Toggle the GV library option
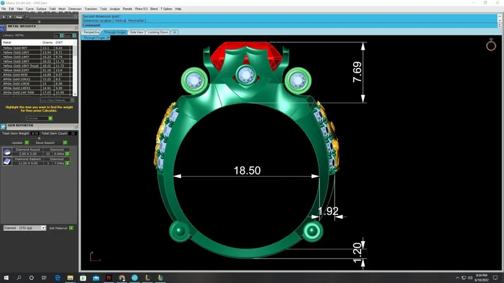Viewport: 504px width, 283px height. tap(59, 36)
